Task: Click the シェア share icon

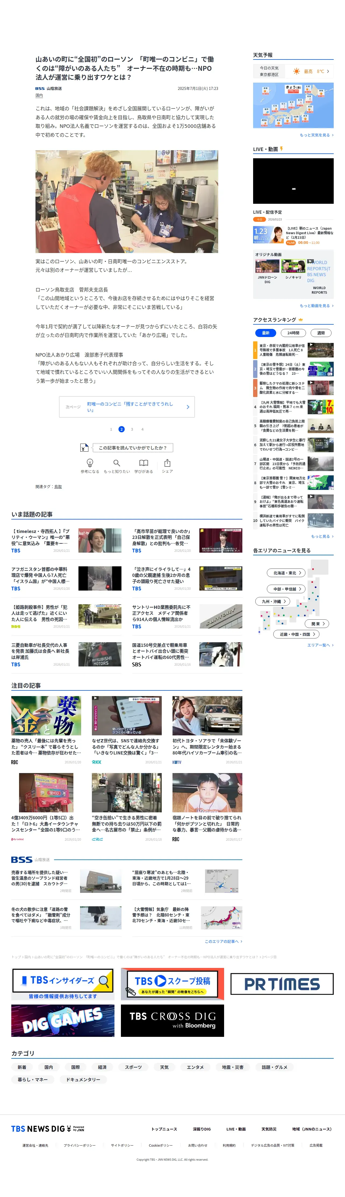Action: click(x=167, y=462)
